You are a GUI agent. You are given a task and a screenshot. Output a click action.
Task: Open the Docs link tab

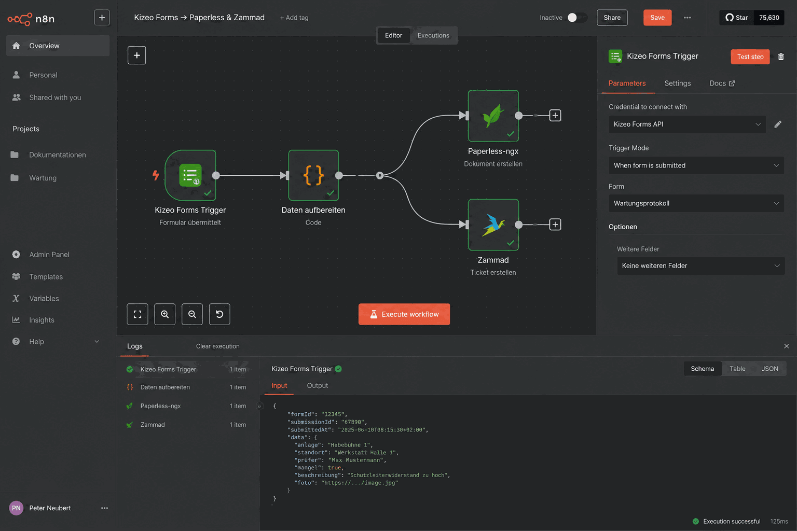[722, 83]
